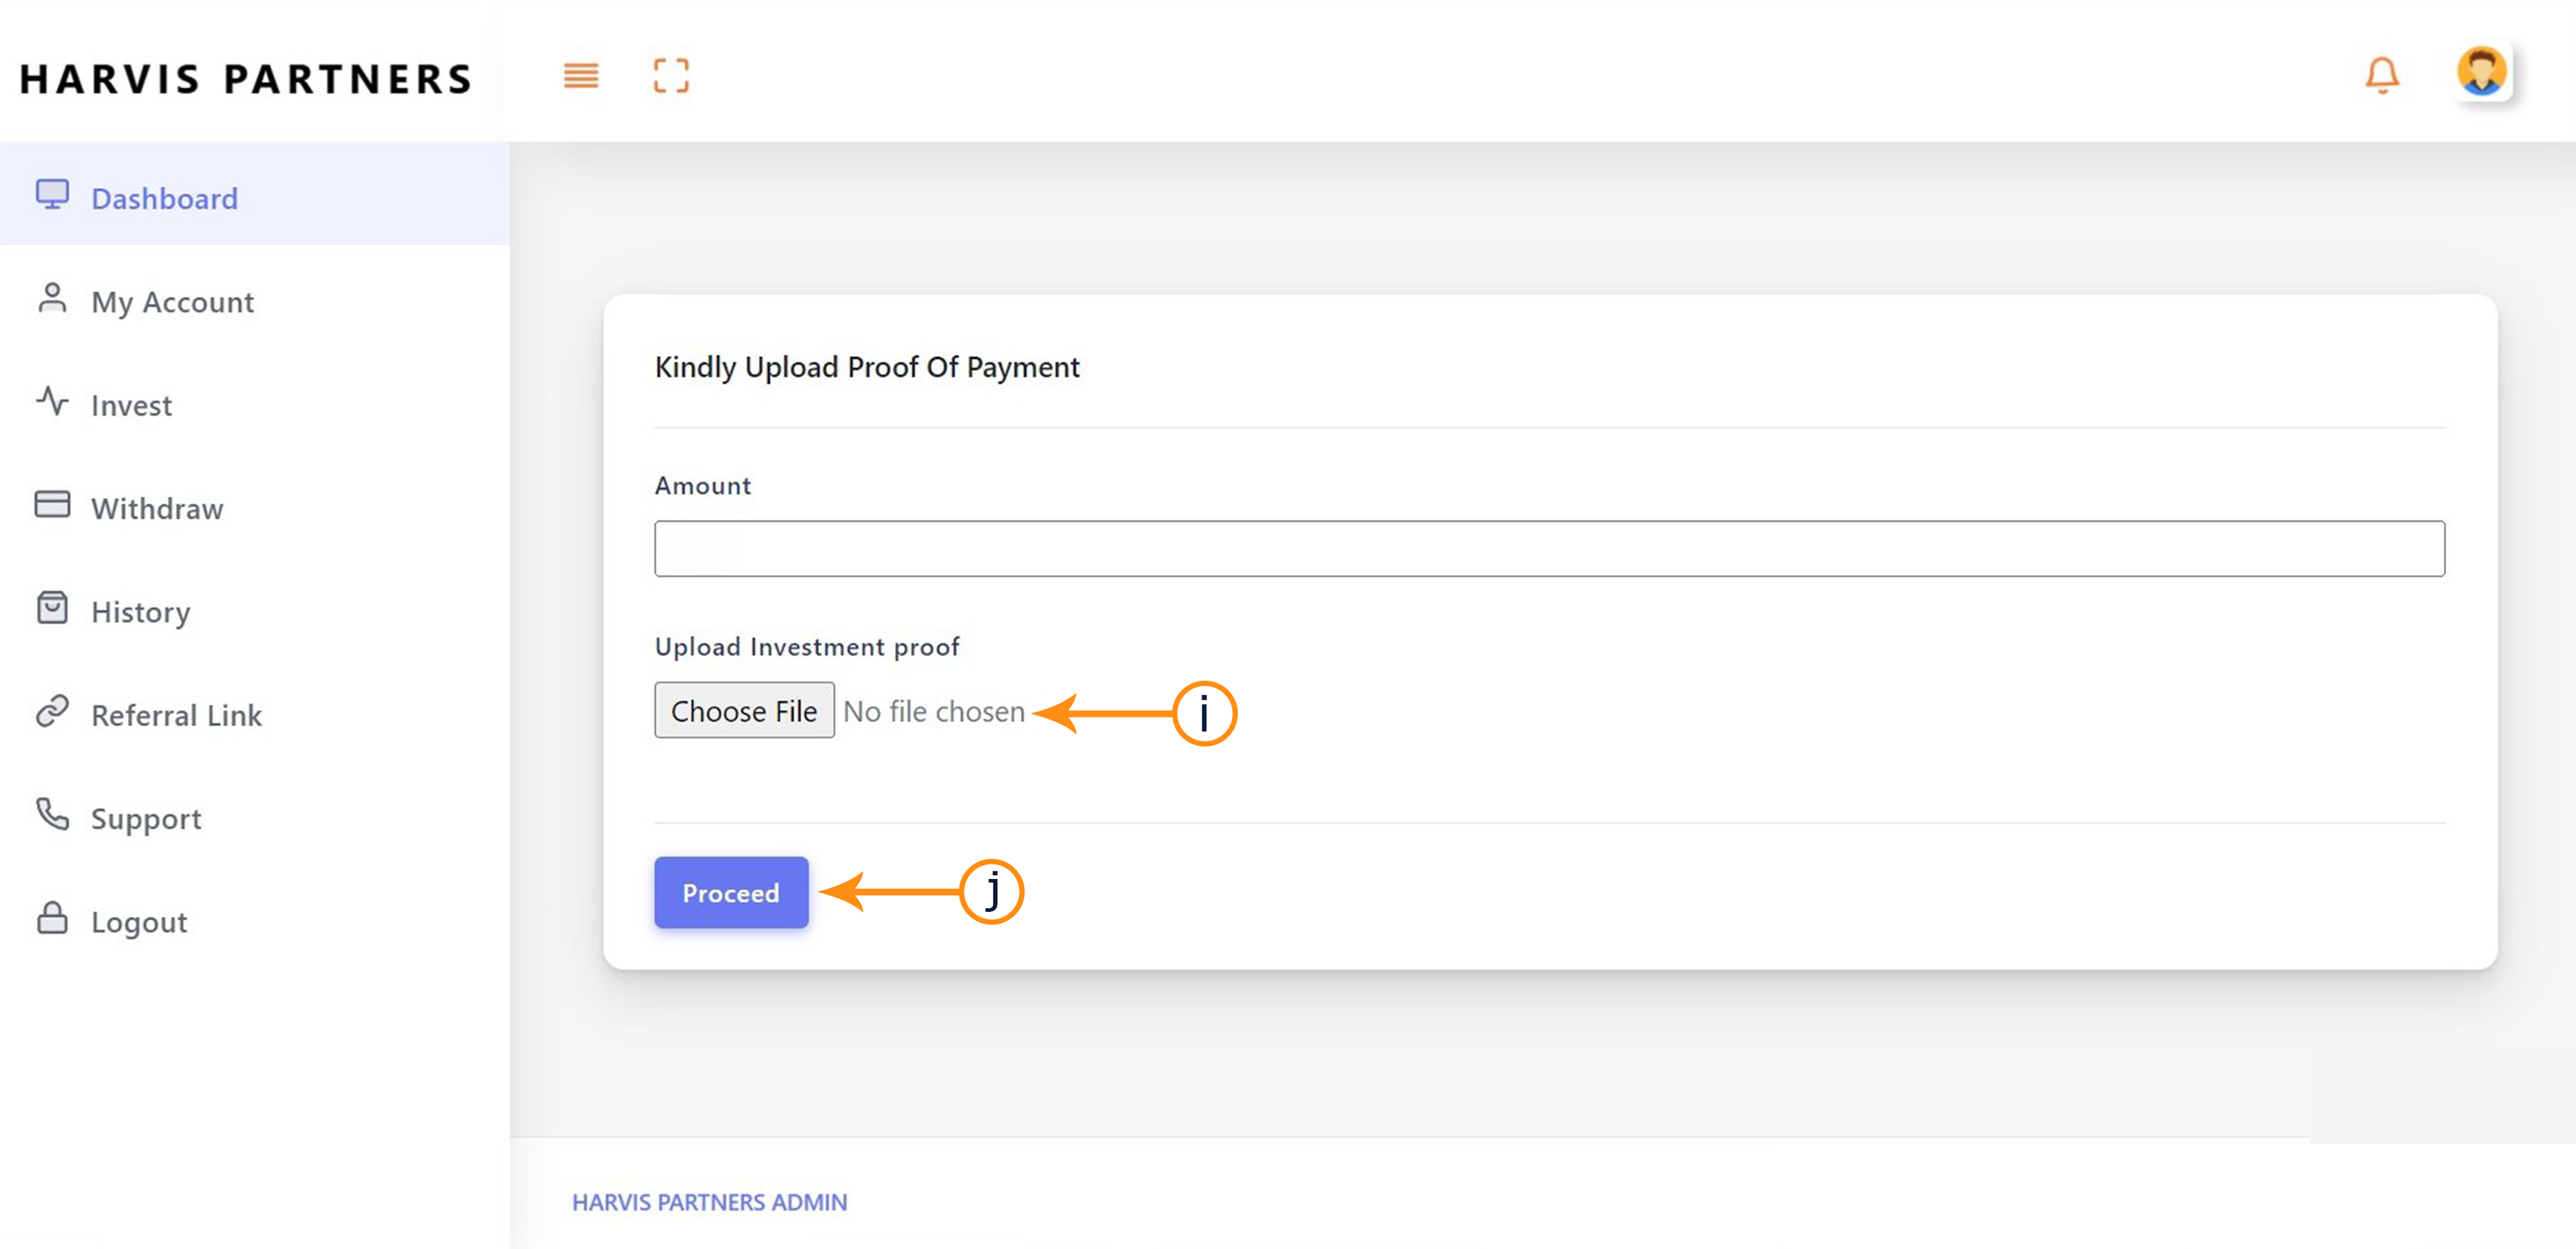Click the My Account person icon

(52, 298)
